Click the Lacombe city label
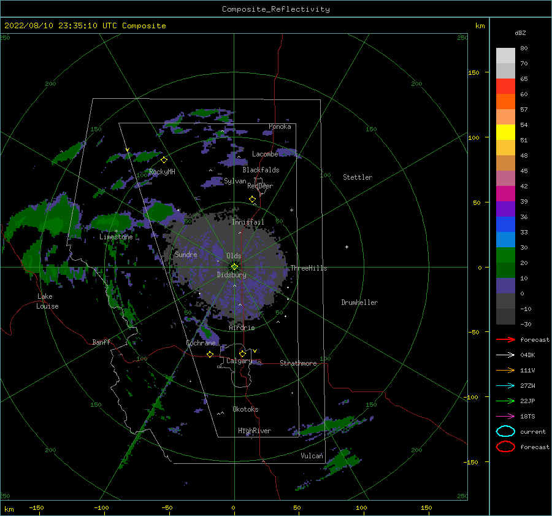The image size is (552, 516). coord(265,154)
